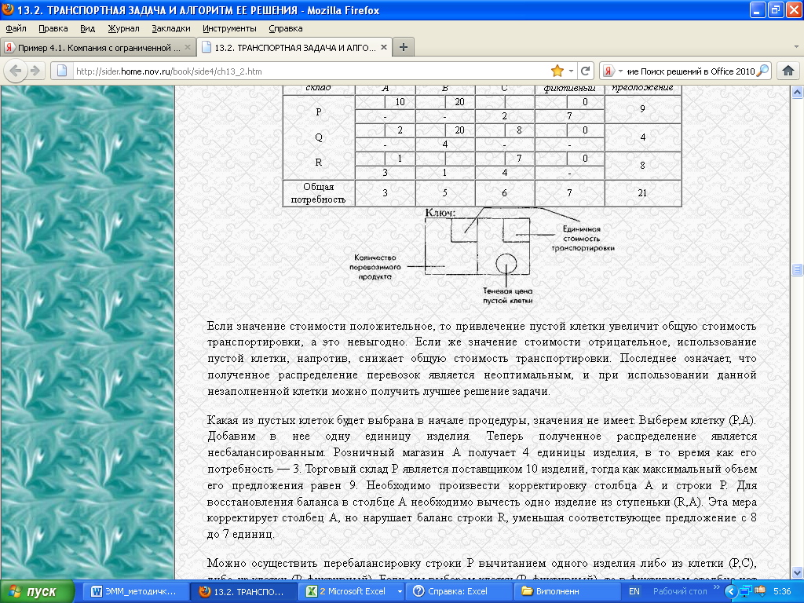The image size is (804, 603).
Task: Open the Справка menu
Action: [x=286, y=29]
